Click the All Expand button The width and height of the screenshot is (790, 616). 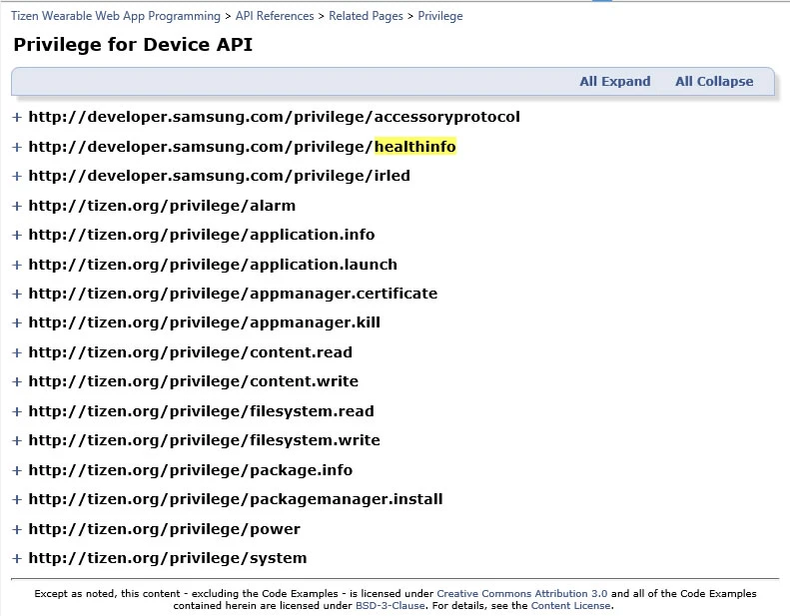pos(614,82)
